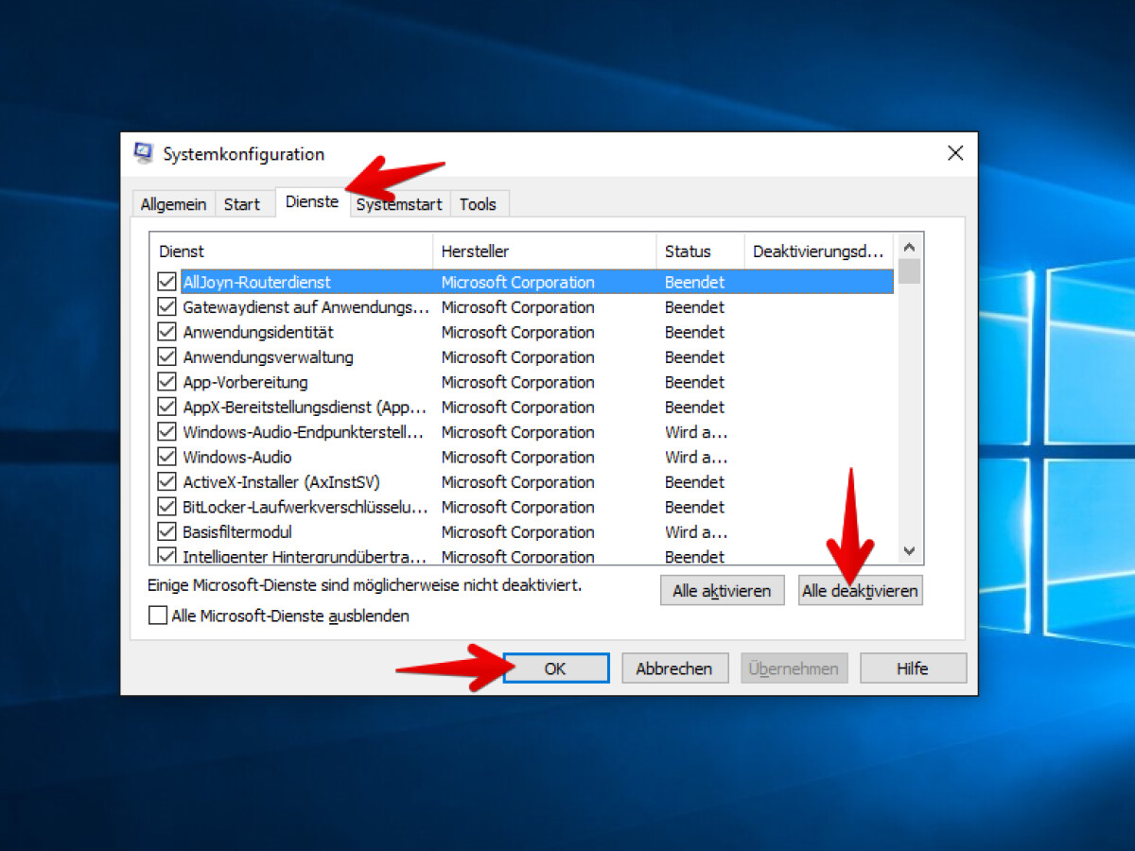The height and width of the screenshot is (851, 1135).
Task: Open the Start tab
Action: tap(242, 204)
